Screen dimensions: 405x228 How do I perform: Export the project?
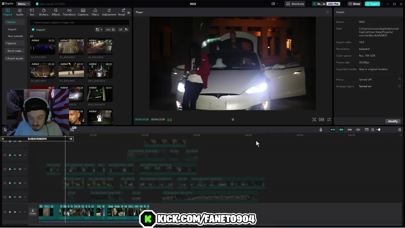tap(372, 4)
